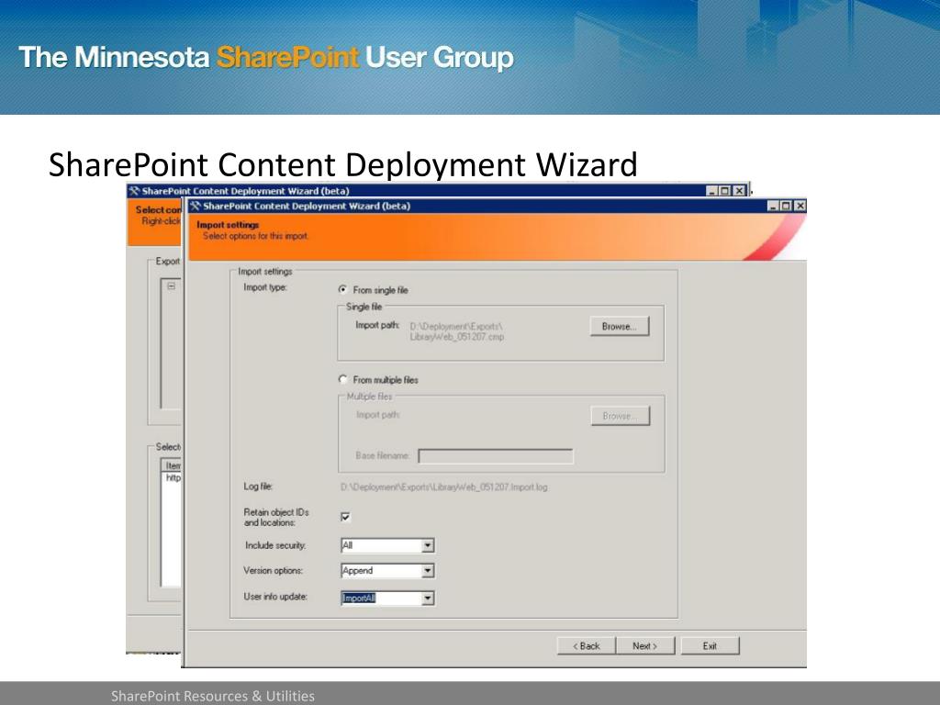Image resolution: width=940 pixels, height=705 pixels.
Task: Click 'SharePoint Resources & Utilities' footer text
Action: [213, 696]
